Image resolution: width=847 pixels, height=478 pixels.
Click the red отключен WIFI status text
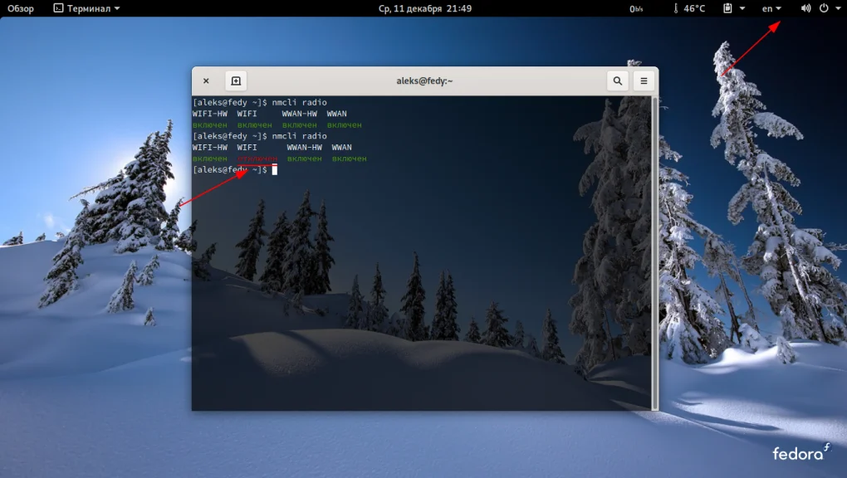coord(257,159)
